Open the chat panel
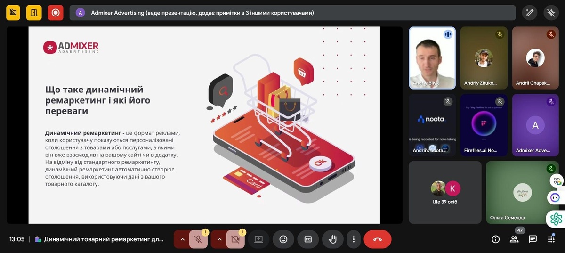This screenshot has width=565, height=253. [533, 239]
